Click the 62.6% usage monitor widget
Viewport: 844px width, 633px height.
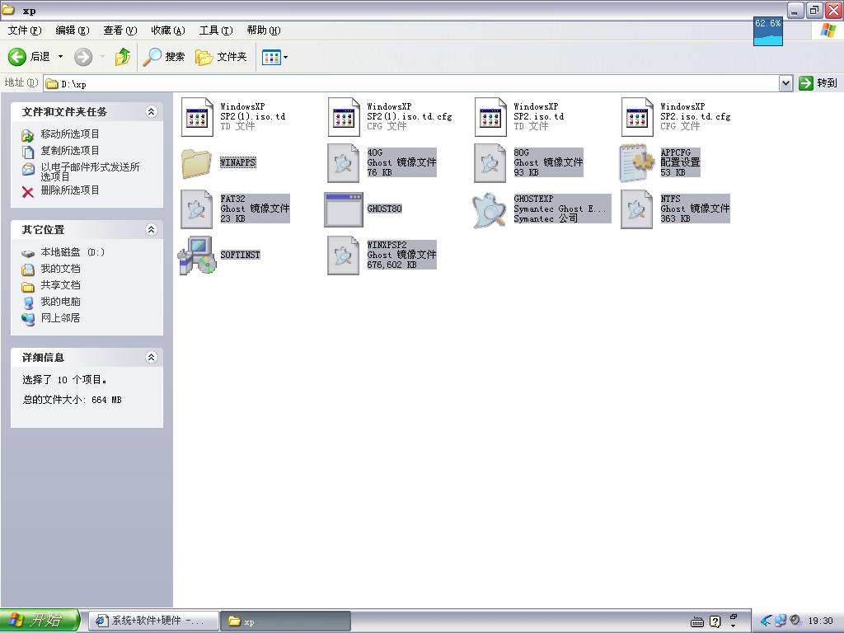(768, 32)
